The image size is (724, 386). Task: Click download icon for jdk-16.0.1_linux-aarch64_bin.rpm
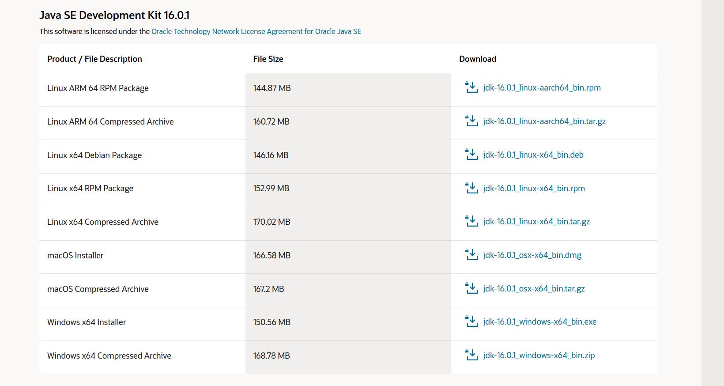coord(471,87)
